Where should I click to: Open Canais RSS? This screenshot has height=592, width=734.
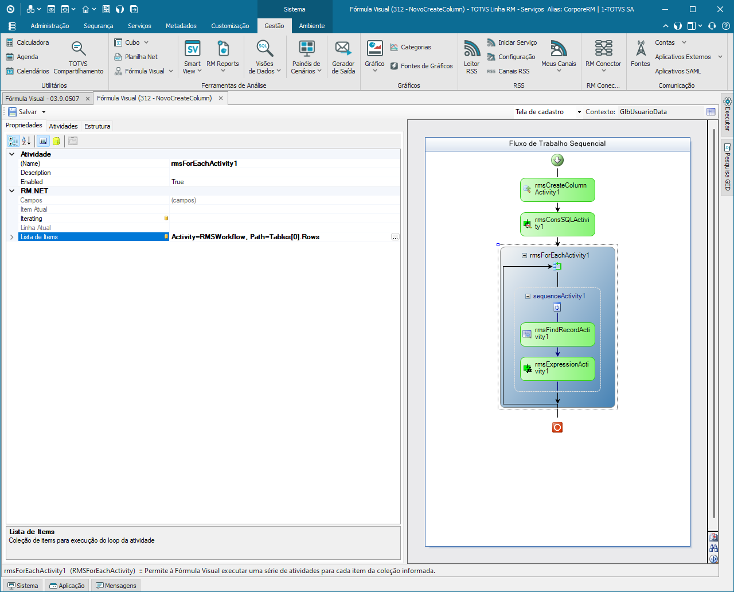pos(508,71)
